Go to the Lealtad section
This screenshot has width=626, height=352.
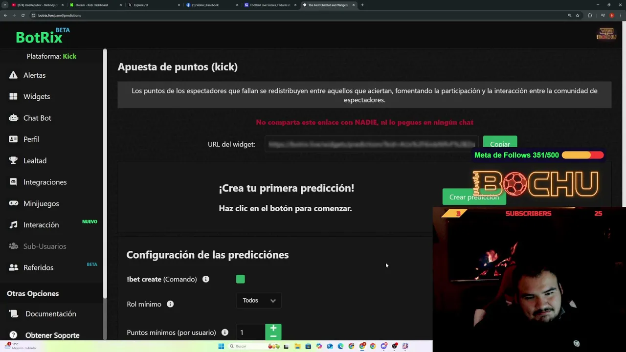point(35,160)
